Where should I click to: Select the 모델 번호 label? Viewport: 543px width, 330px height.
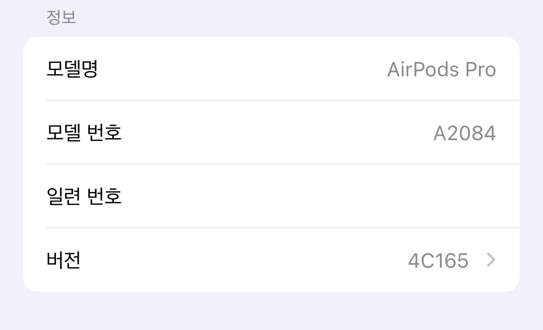[84, 132]
